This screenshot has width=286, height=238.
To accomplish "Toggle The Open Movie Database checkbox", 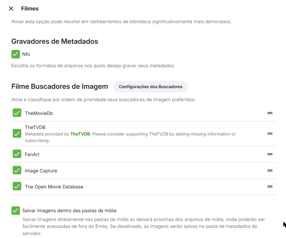I will [x=17, y=187].
